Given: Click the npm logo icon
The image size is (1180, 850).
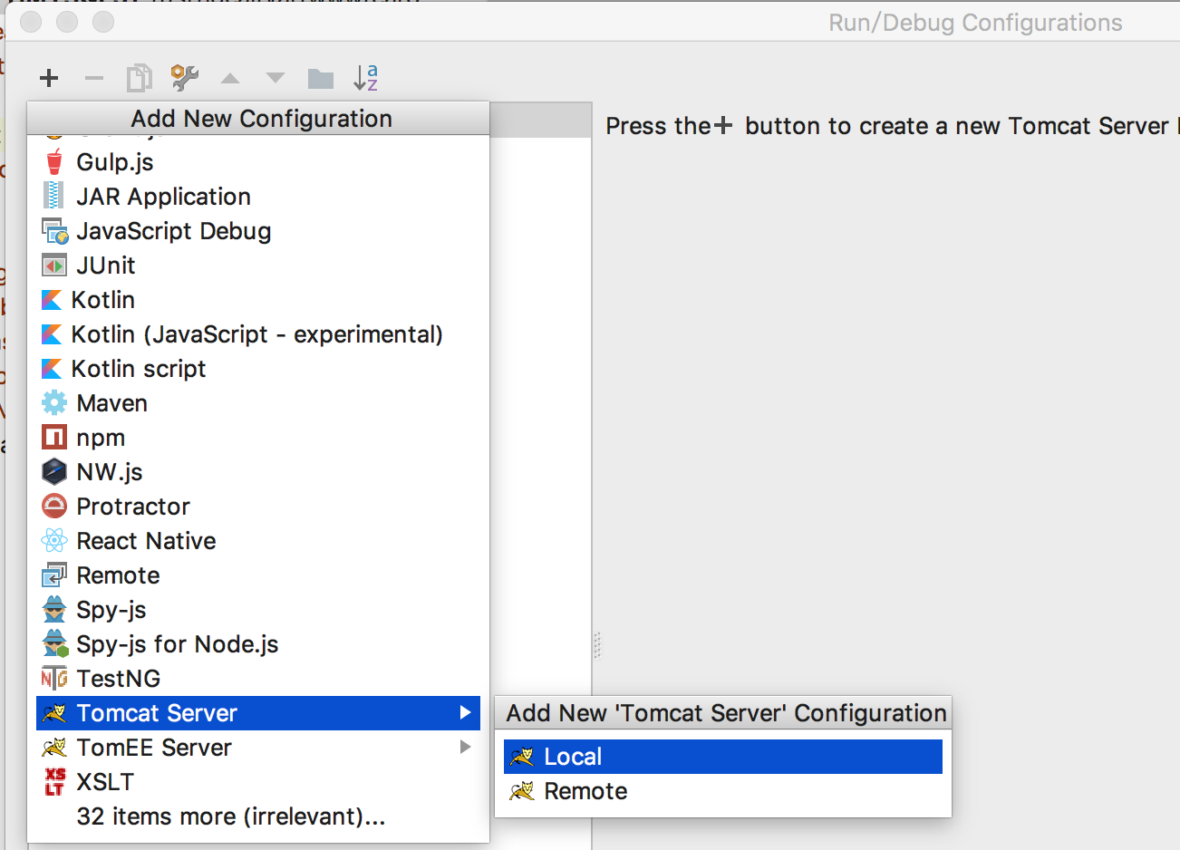Looking at the screenshot, I should point(54,438).
